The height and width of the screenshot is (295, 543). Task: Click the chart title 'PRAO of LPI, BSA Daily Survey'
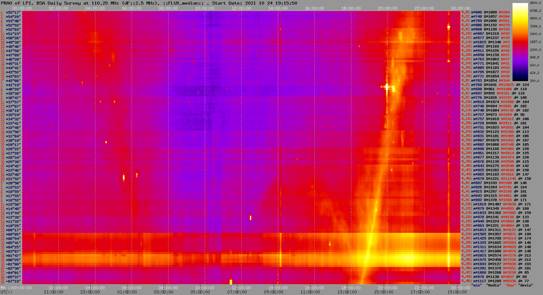[x=41, y=3]
